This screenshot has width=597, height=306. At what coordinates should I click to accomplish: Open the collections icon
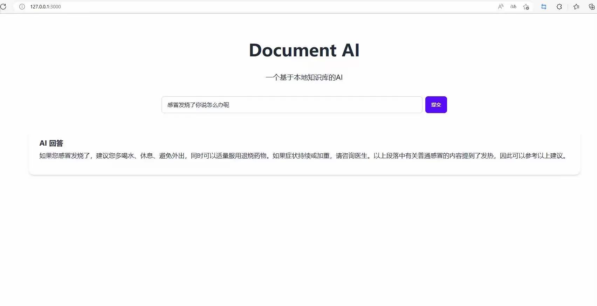(x=592, y=7)
